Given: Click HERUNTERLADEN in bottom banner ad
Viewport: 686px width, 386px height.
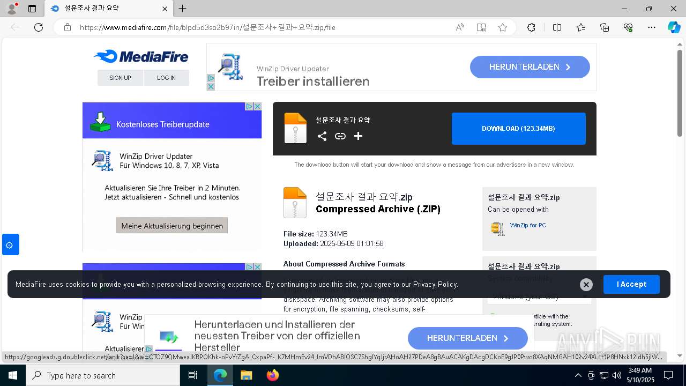Looking at the screenshot, I should tap(468, 338).
